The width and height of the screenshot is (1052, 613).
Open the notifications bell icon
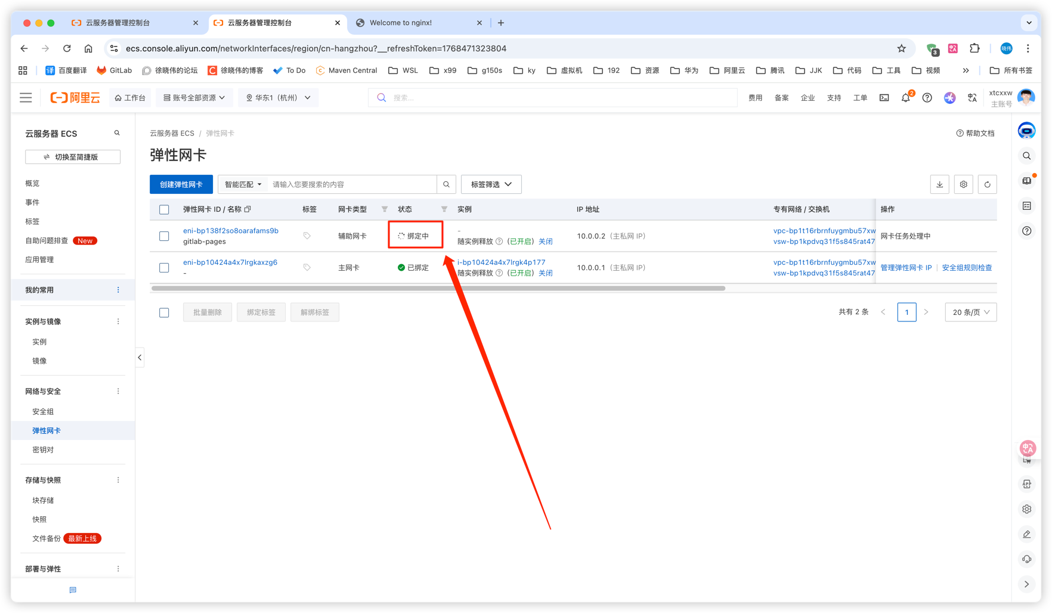[x=905, y=98]
